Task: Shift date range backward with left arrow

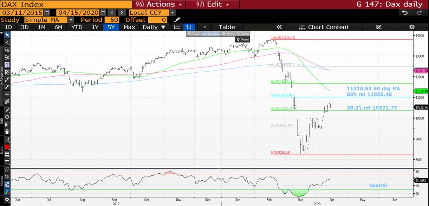Action: 111,13
